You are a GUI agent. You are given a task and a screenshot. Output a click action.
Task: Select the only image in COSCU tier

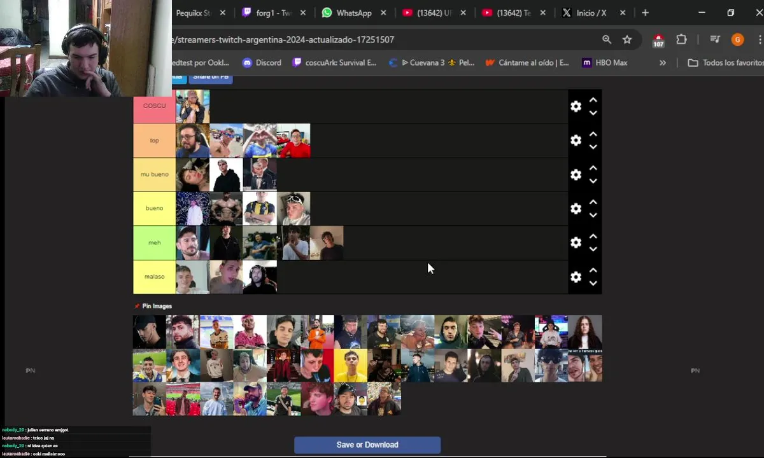193,106
